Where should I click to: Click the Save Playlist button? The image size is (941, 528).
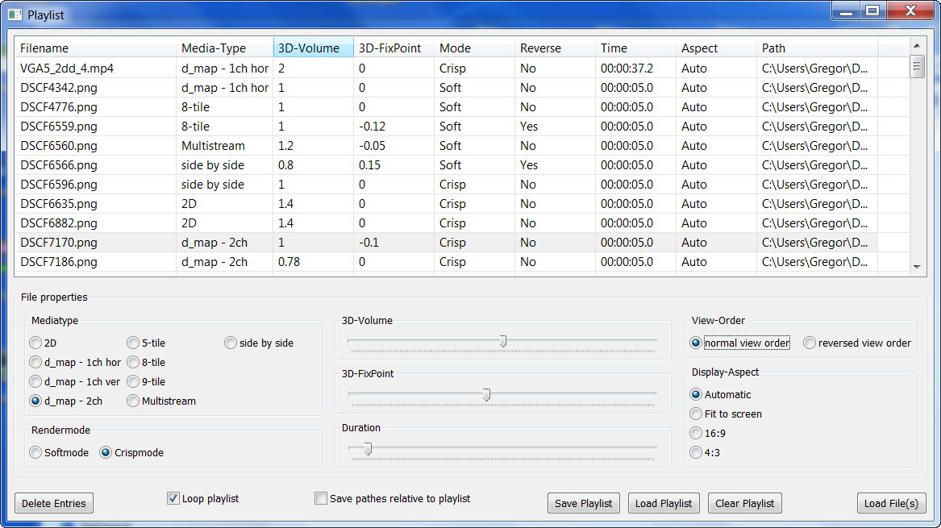583,503
